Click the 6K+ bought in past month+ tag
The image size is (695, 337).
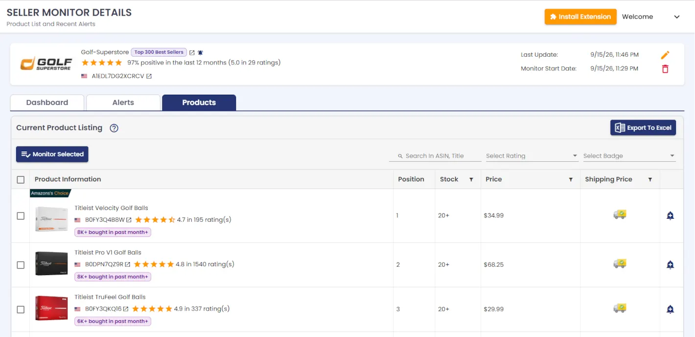click(x=113, y=321)
